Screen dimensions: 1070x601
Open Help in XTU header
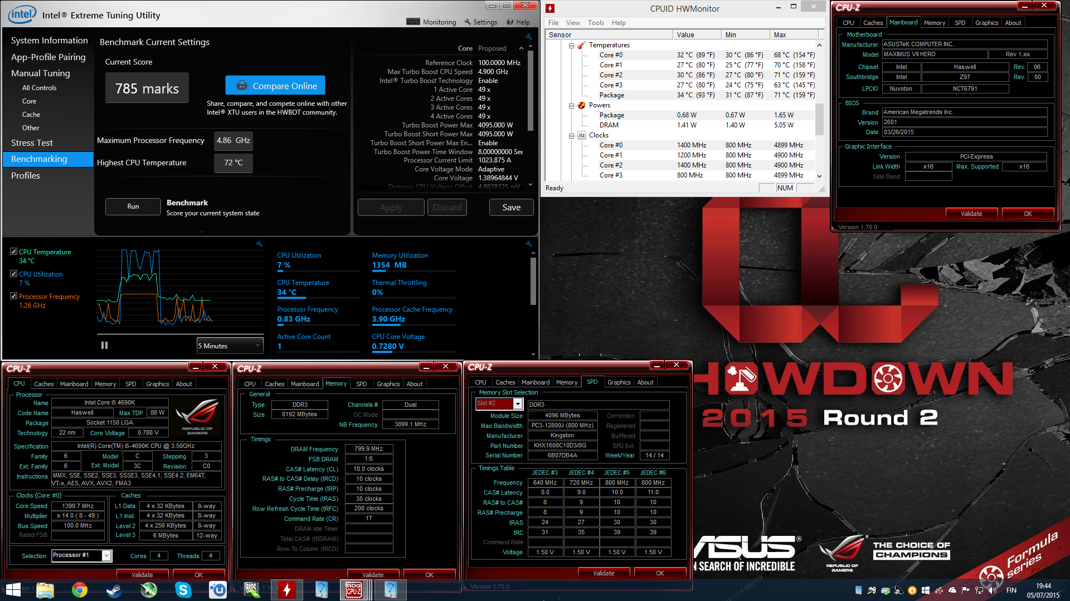(x=518, y=22)
